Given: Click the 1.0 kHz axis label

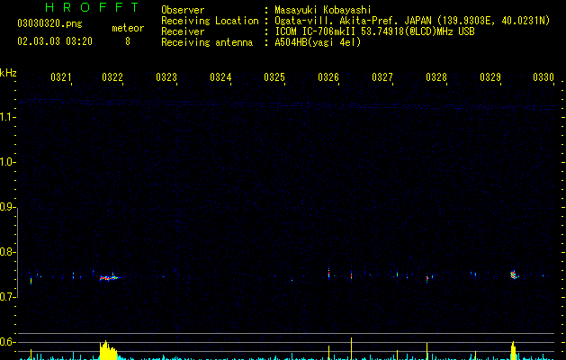Looking at the screenshot, I should click(7, 162).
